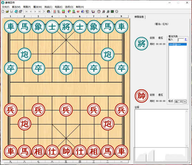Click the green and red board toolbar icon
Viewport: 192px width, 165px height.
pos(63,12)
